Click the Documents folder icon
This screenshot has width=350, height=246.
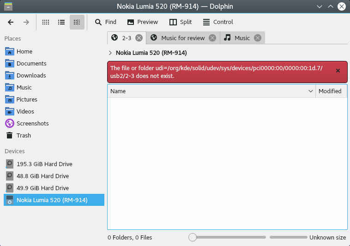click(10, 64)
